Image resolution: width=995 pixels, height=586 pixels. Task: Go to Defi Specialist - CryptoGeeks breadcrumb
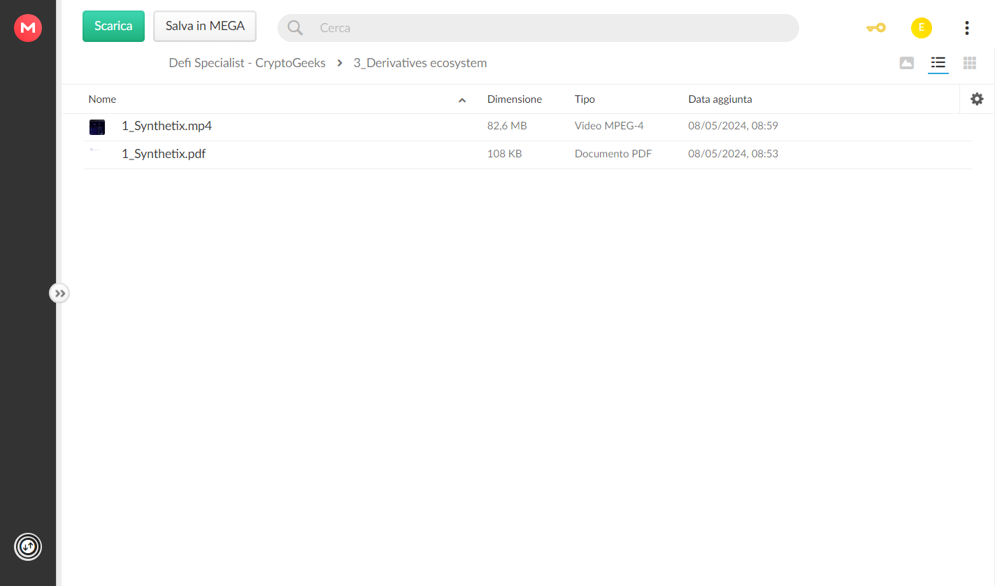[248, 63]
